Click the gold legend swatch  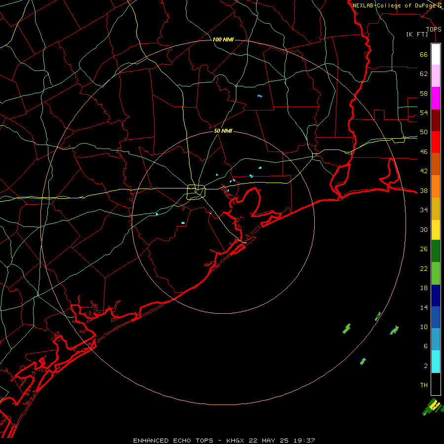click(x=436, y=209)
